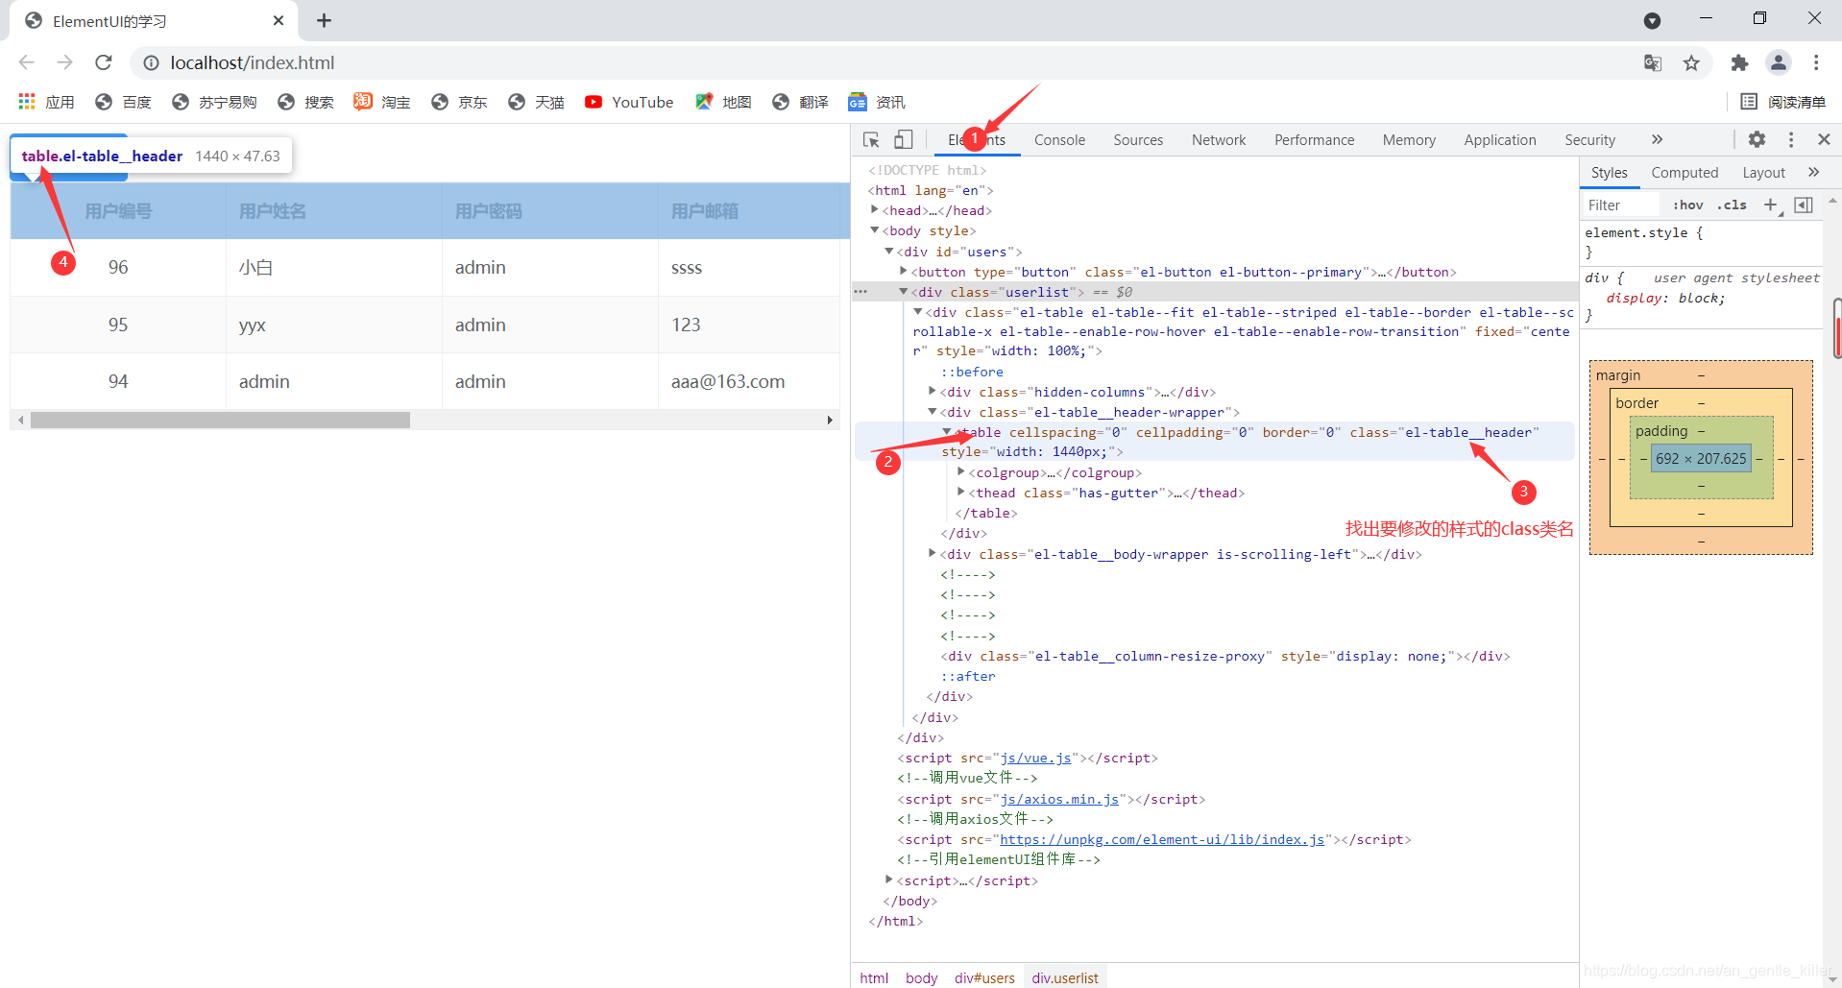Close the ElementUI tab
This screenshot has width=1842, height=988.
click(x=279, y=20)
